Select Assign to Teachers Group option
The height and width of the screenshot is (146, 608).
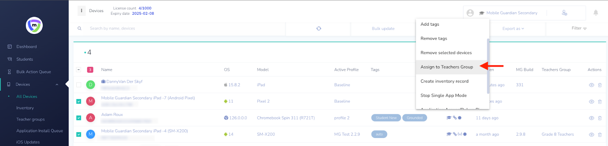coord(446,67)
